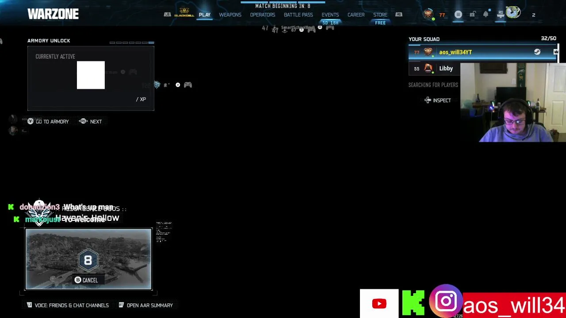Image resolution: width=566 pixels, height=318 pixels.
Task: Go to the OPERATORS tab
Action: point(263,15)
